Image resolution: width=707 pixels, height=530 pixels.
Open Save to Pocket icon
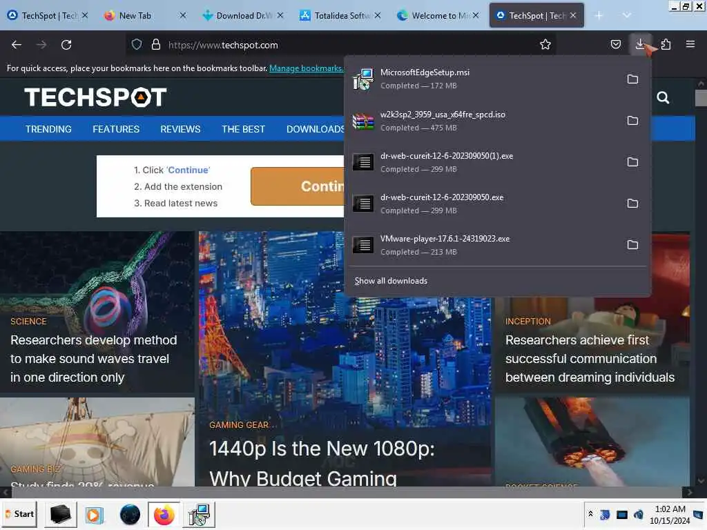coord(615,45)
